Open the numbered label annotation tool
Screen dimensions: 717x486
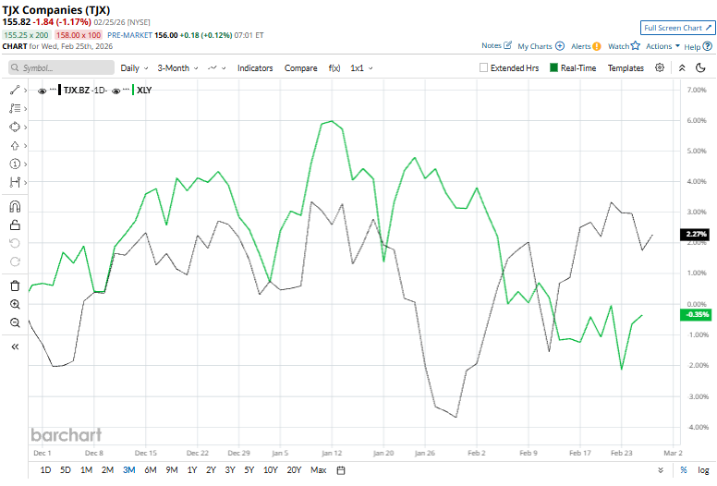point(15,164)
